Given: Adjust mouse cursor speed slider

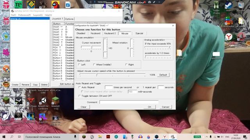Looking at the screenshot, I should pyautogui.click(x=112, y=75).
